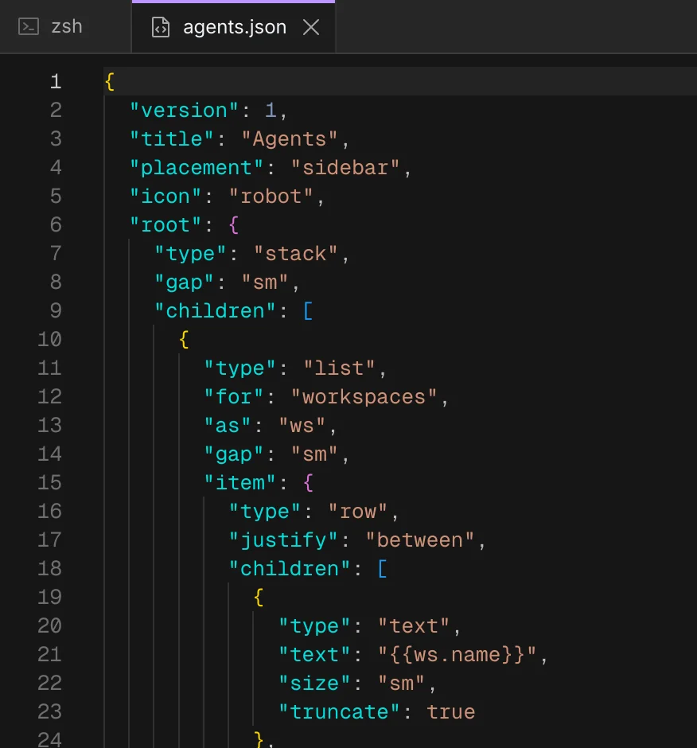Close the agents.json tab
This screenshot has width=697, height=748.
point(311,27)
